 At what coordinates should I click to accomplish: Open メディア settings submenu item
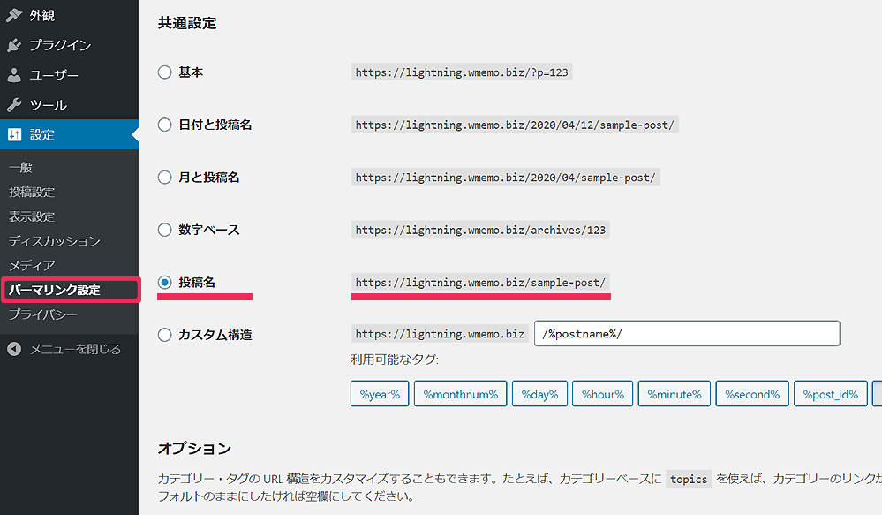(x=32, y=265)
